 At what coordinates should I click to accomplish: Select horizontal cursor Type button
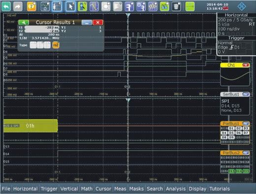33,45
